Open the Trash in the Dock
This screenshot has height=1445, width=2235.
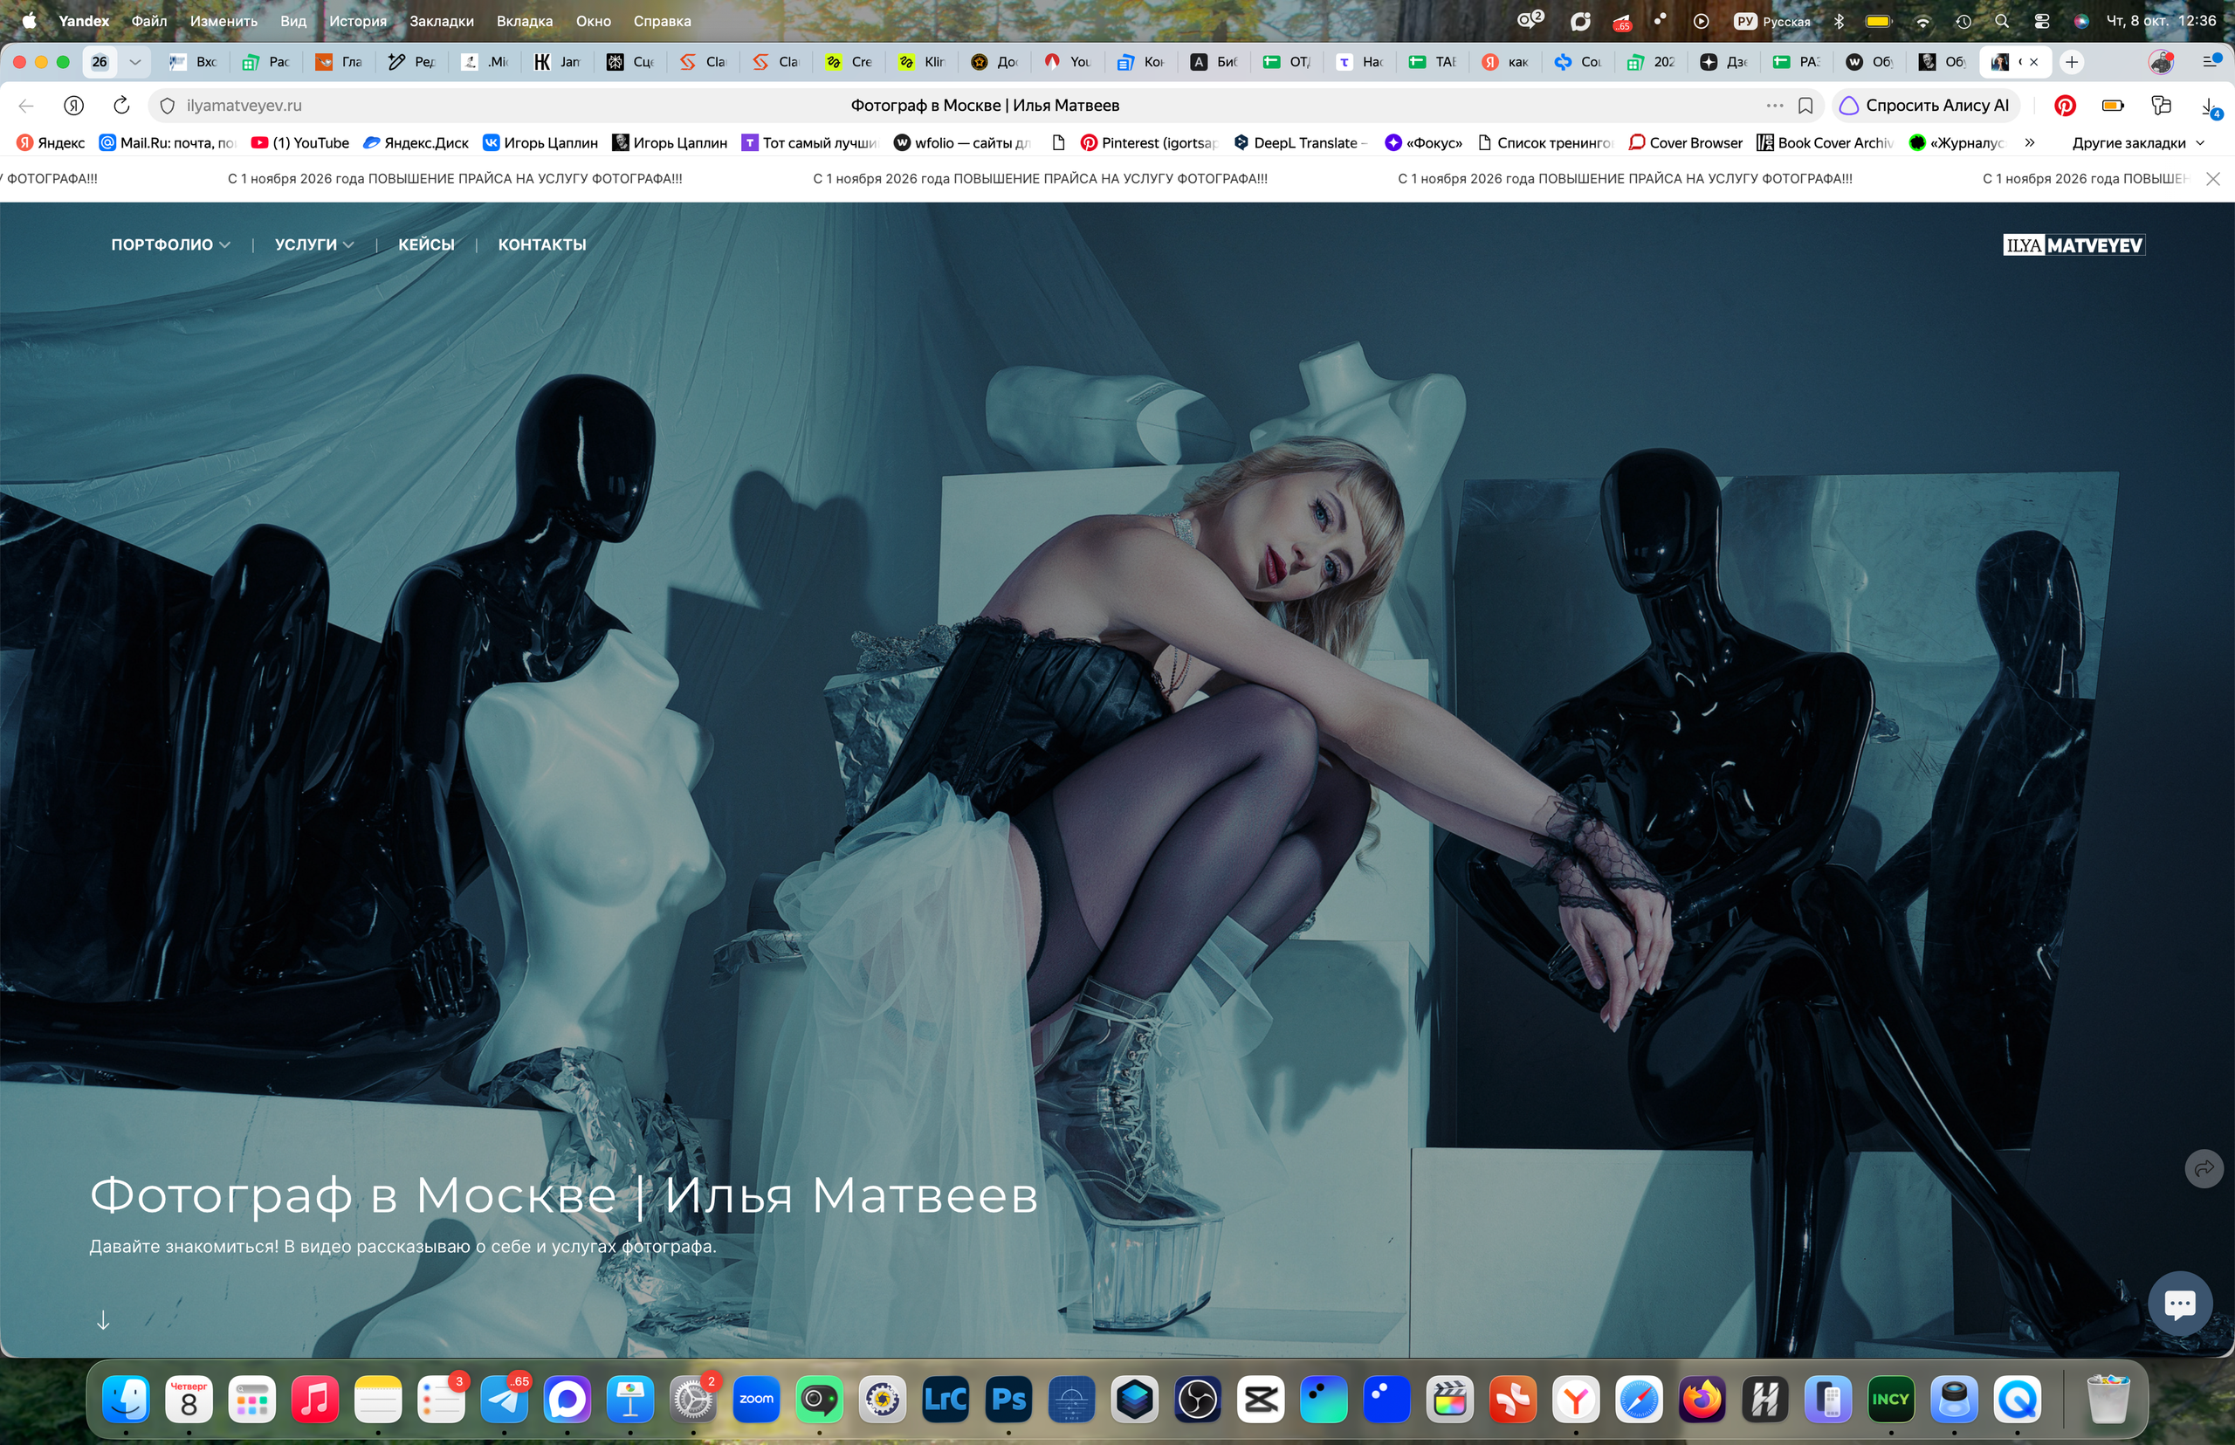(x=2108, y=1400)
